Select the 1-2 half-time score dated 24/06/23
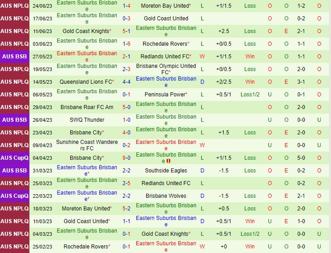Viewport: 331px width, 253px height. click(301, 6)
